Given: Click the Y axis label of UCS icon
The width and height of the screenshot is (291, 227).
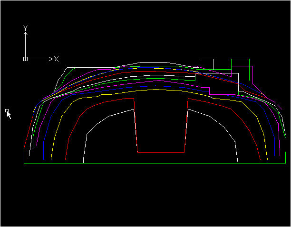Looking at the screenshot, I should (x=26, y=28).
